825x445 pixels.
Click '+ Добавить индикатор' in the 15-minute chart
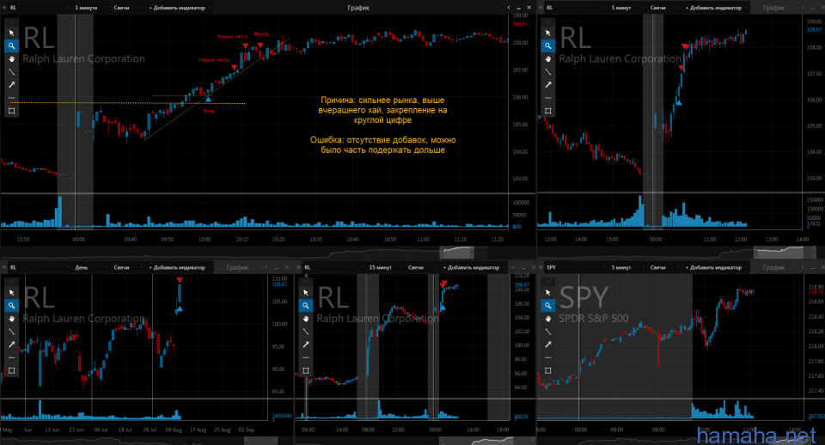coord(472,268)
